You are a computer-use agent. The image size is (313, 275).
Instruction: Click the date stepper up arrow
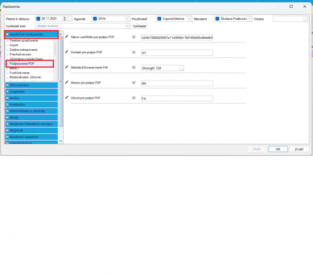(65, 18)
